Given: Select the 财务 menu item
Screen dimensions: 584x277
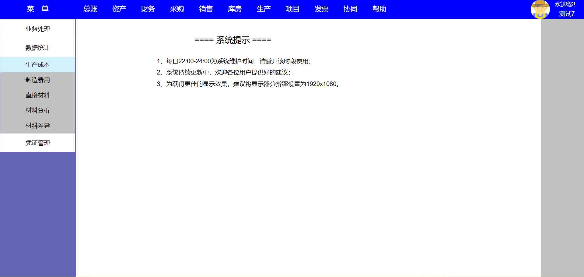Looking at the screenshot, I should pyautogui.click(x=148, y=9).
